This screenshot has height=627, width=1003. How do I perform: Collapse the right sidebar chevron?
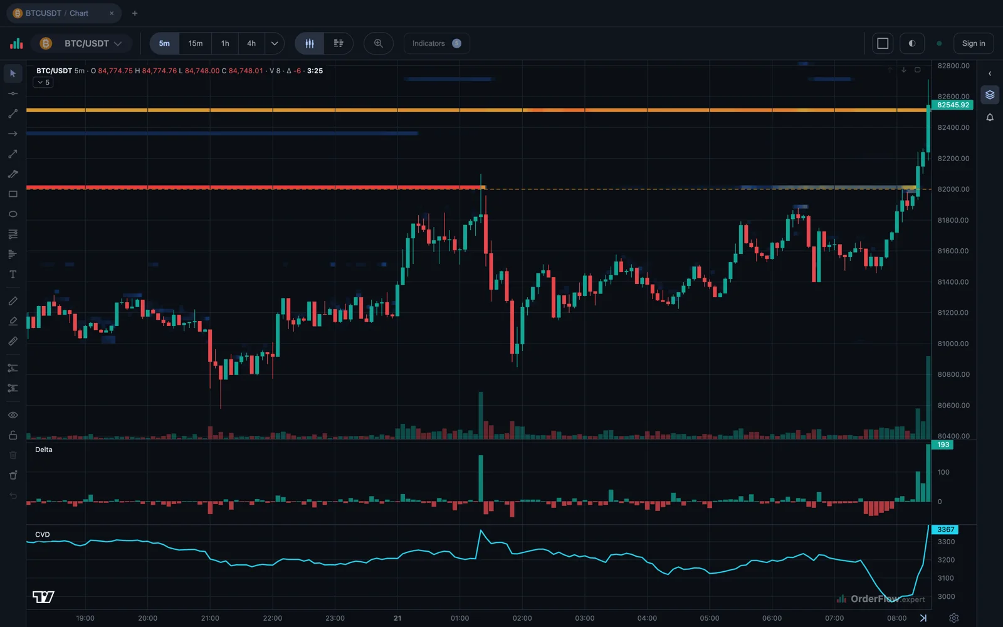pos(990,73)
